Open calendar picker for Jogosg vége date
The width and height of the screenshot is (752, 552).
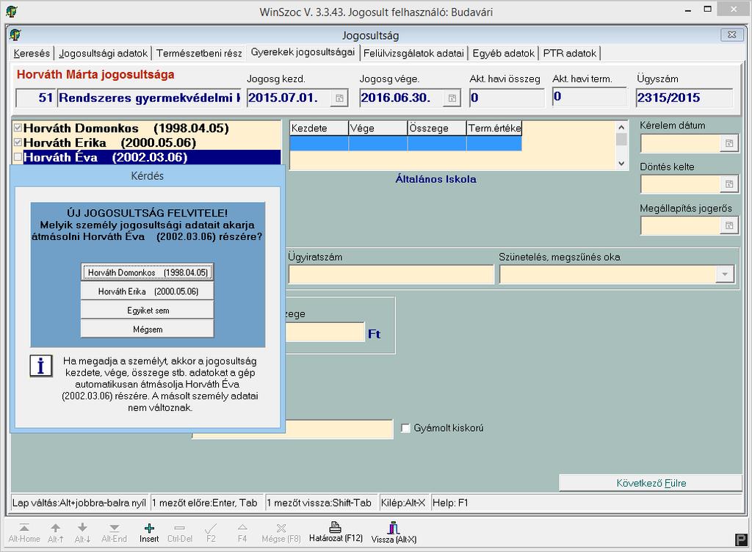(452, 98)
